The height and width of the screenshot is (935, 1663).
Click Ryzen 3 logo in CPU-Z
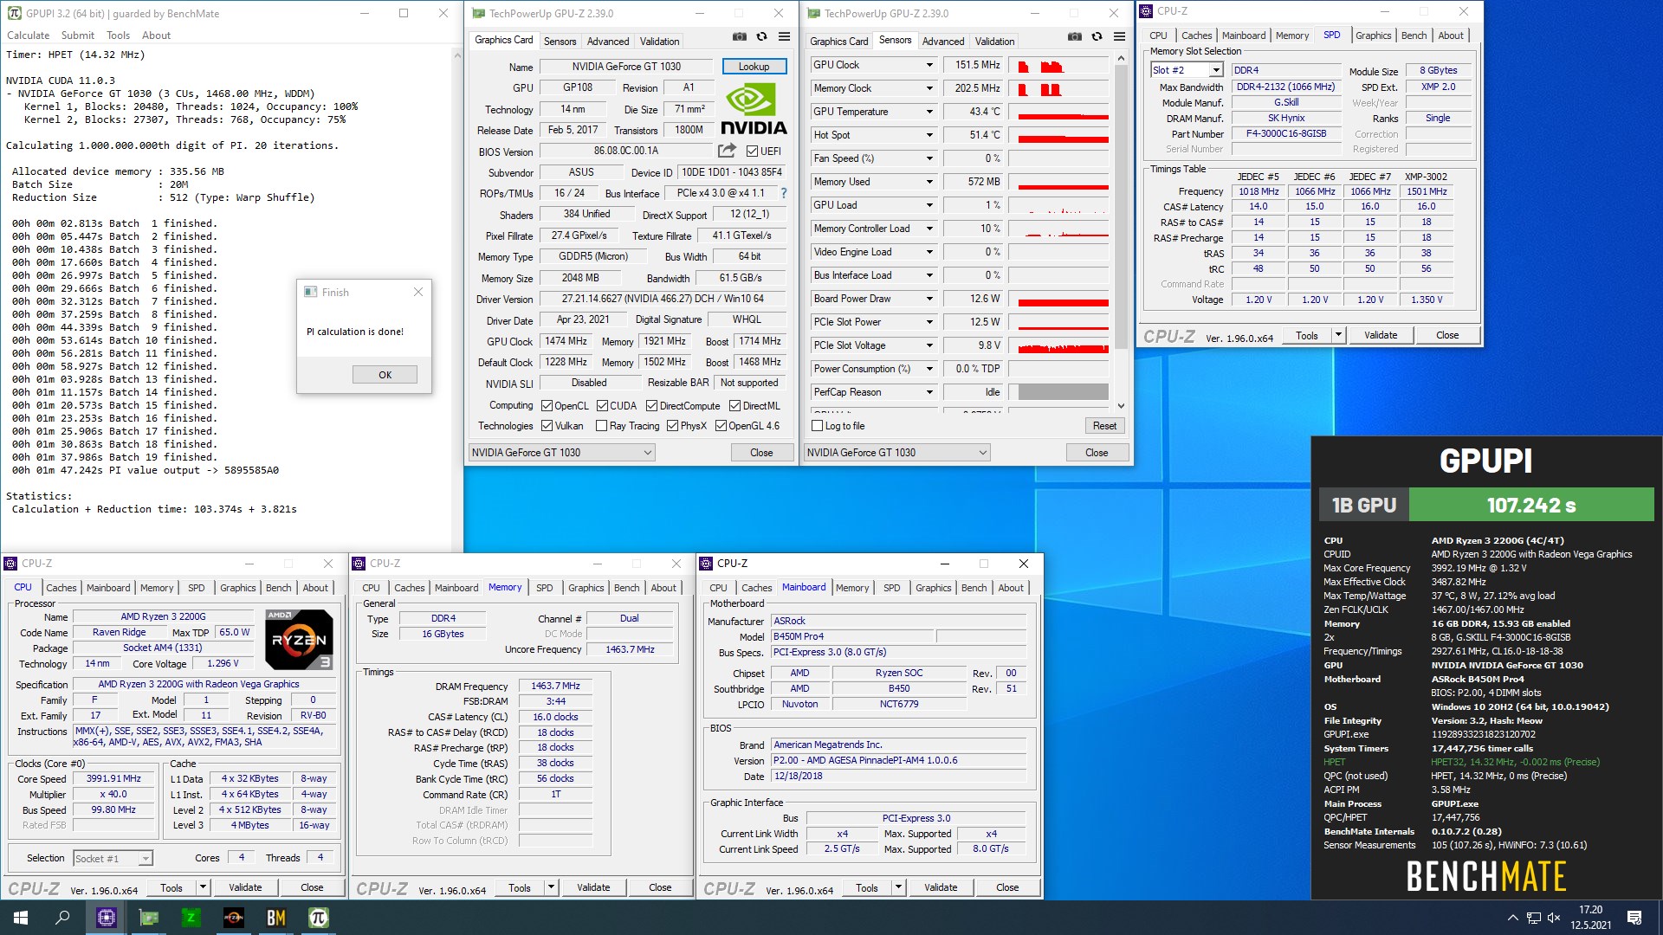point(299,640)
